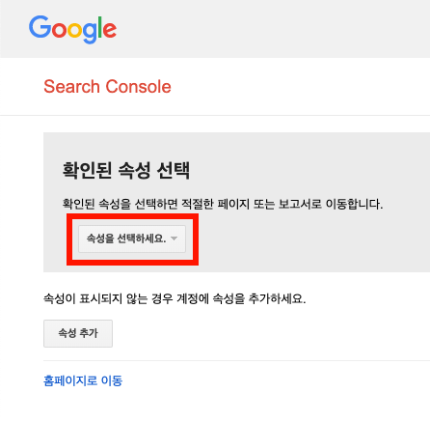The width and height of the screenshot is (430, 421).
Task: Click the word Console in the title
Action: [139, 87]
